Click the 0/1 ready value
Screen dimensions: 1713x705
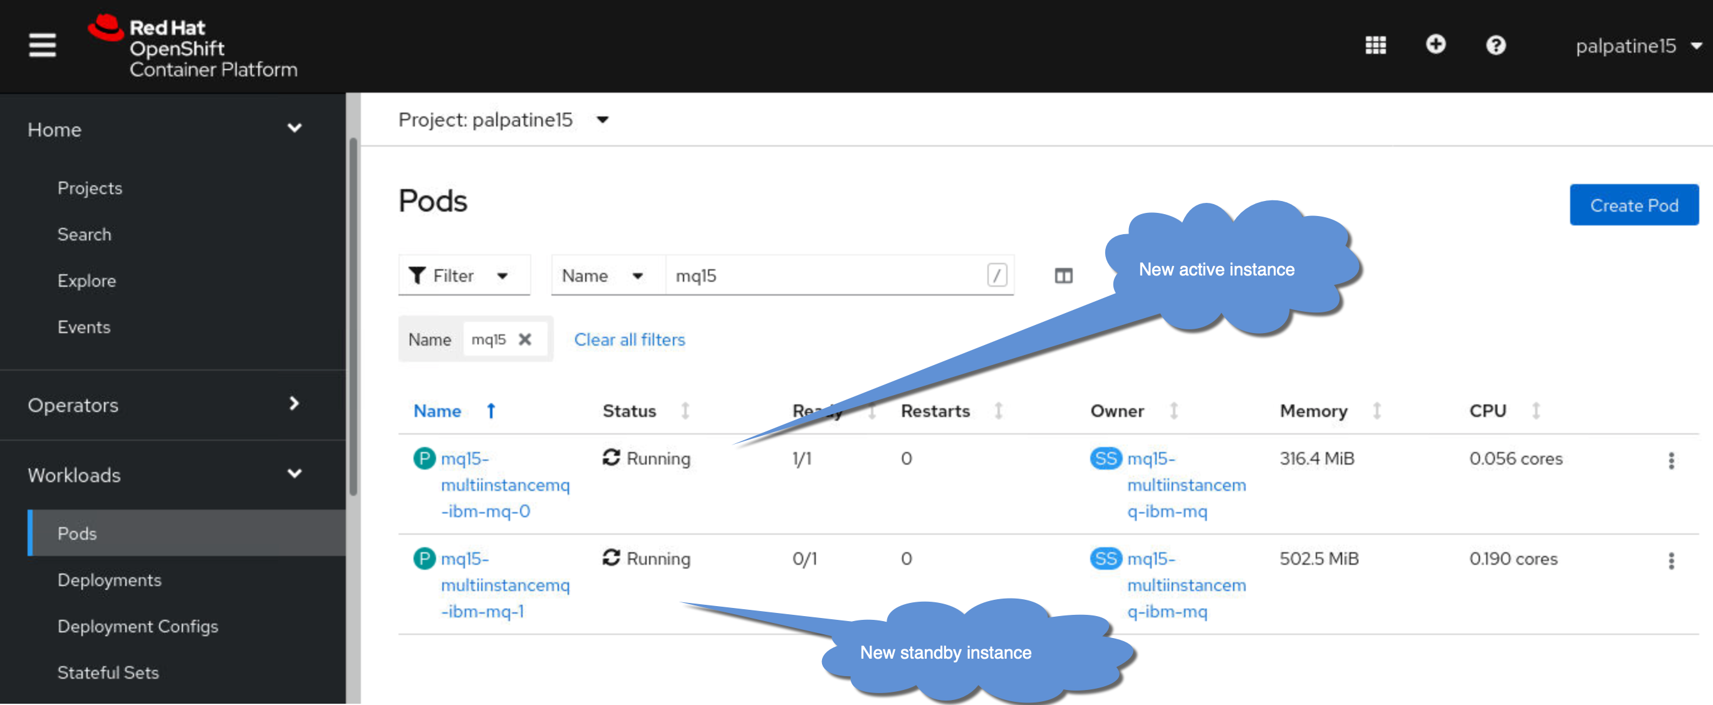(x=804, y=559)
